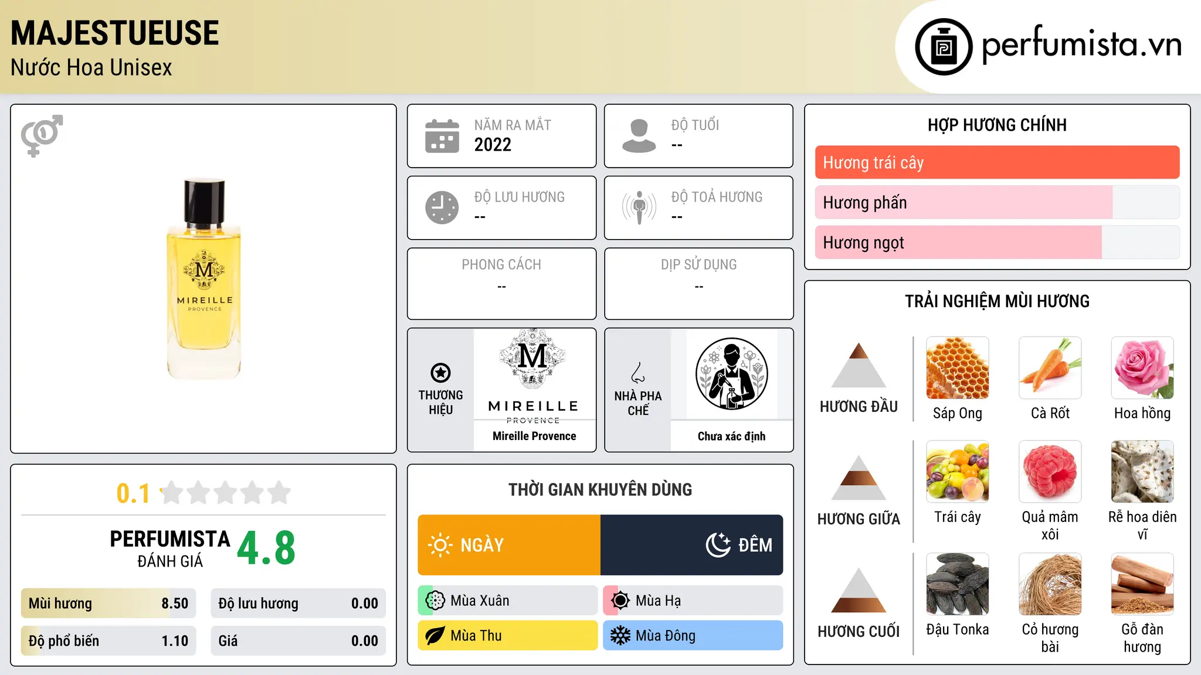1201x675 pixels.
Task: Click the HỢP HƯƠNG CHÍNH heading
Action: point(997,125)
